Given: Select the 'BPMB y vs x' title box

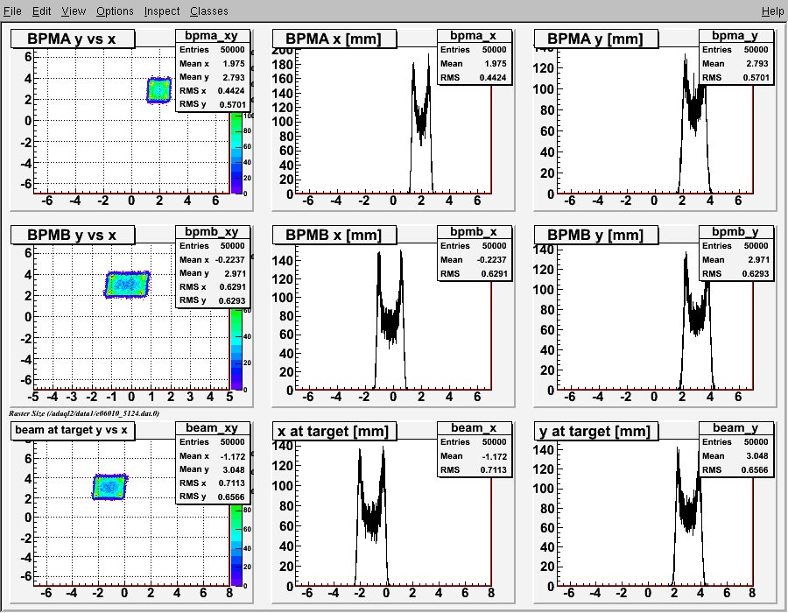Looking at the screenshot, I should [x=73, y=235].
